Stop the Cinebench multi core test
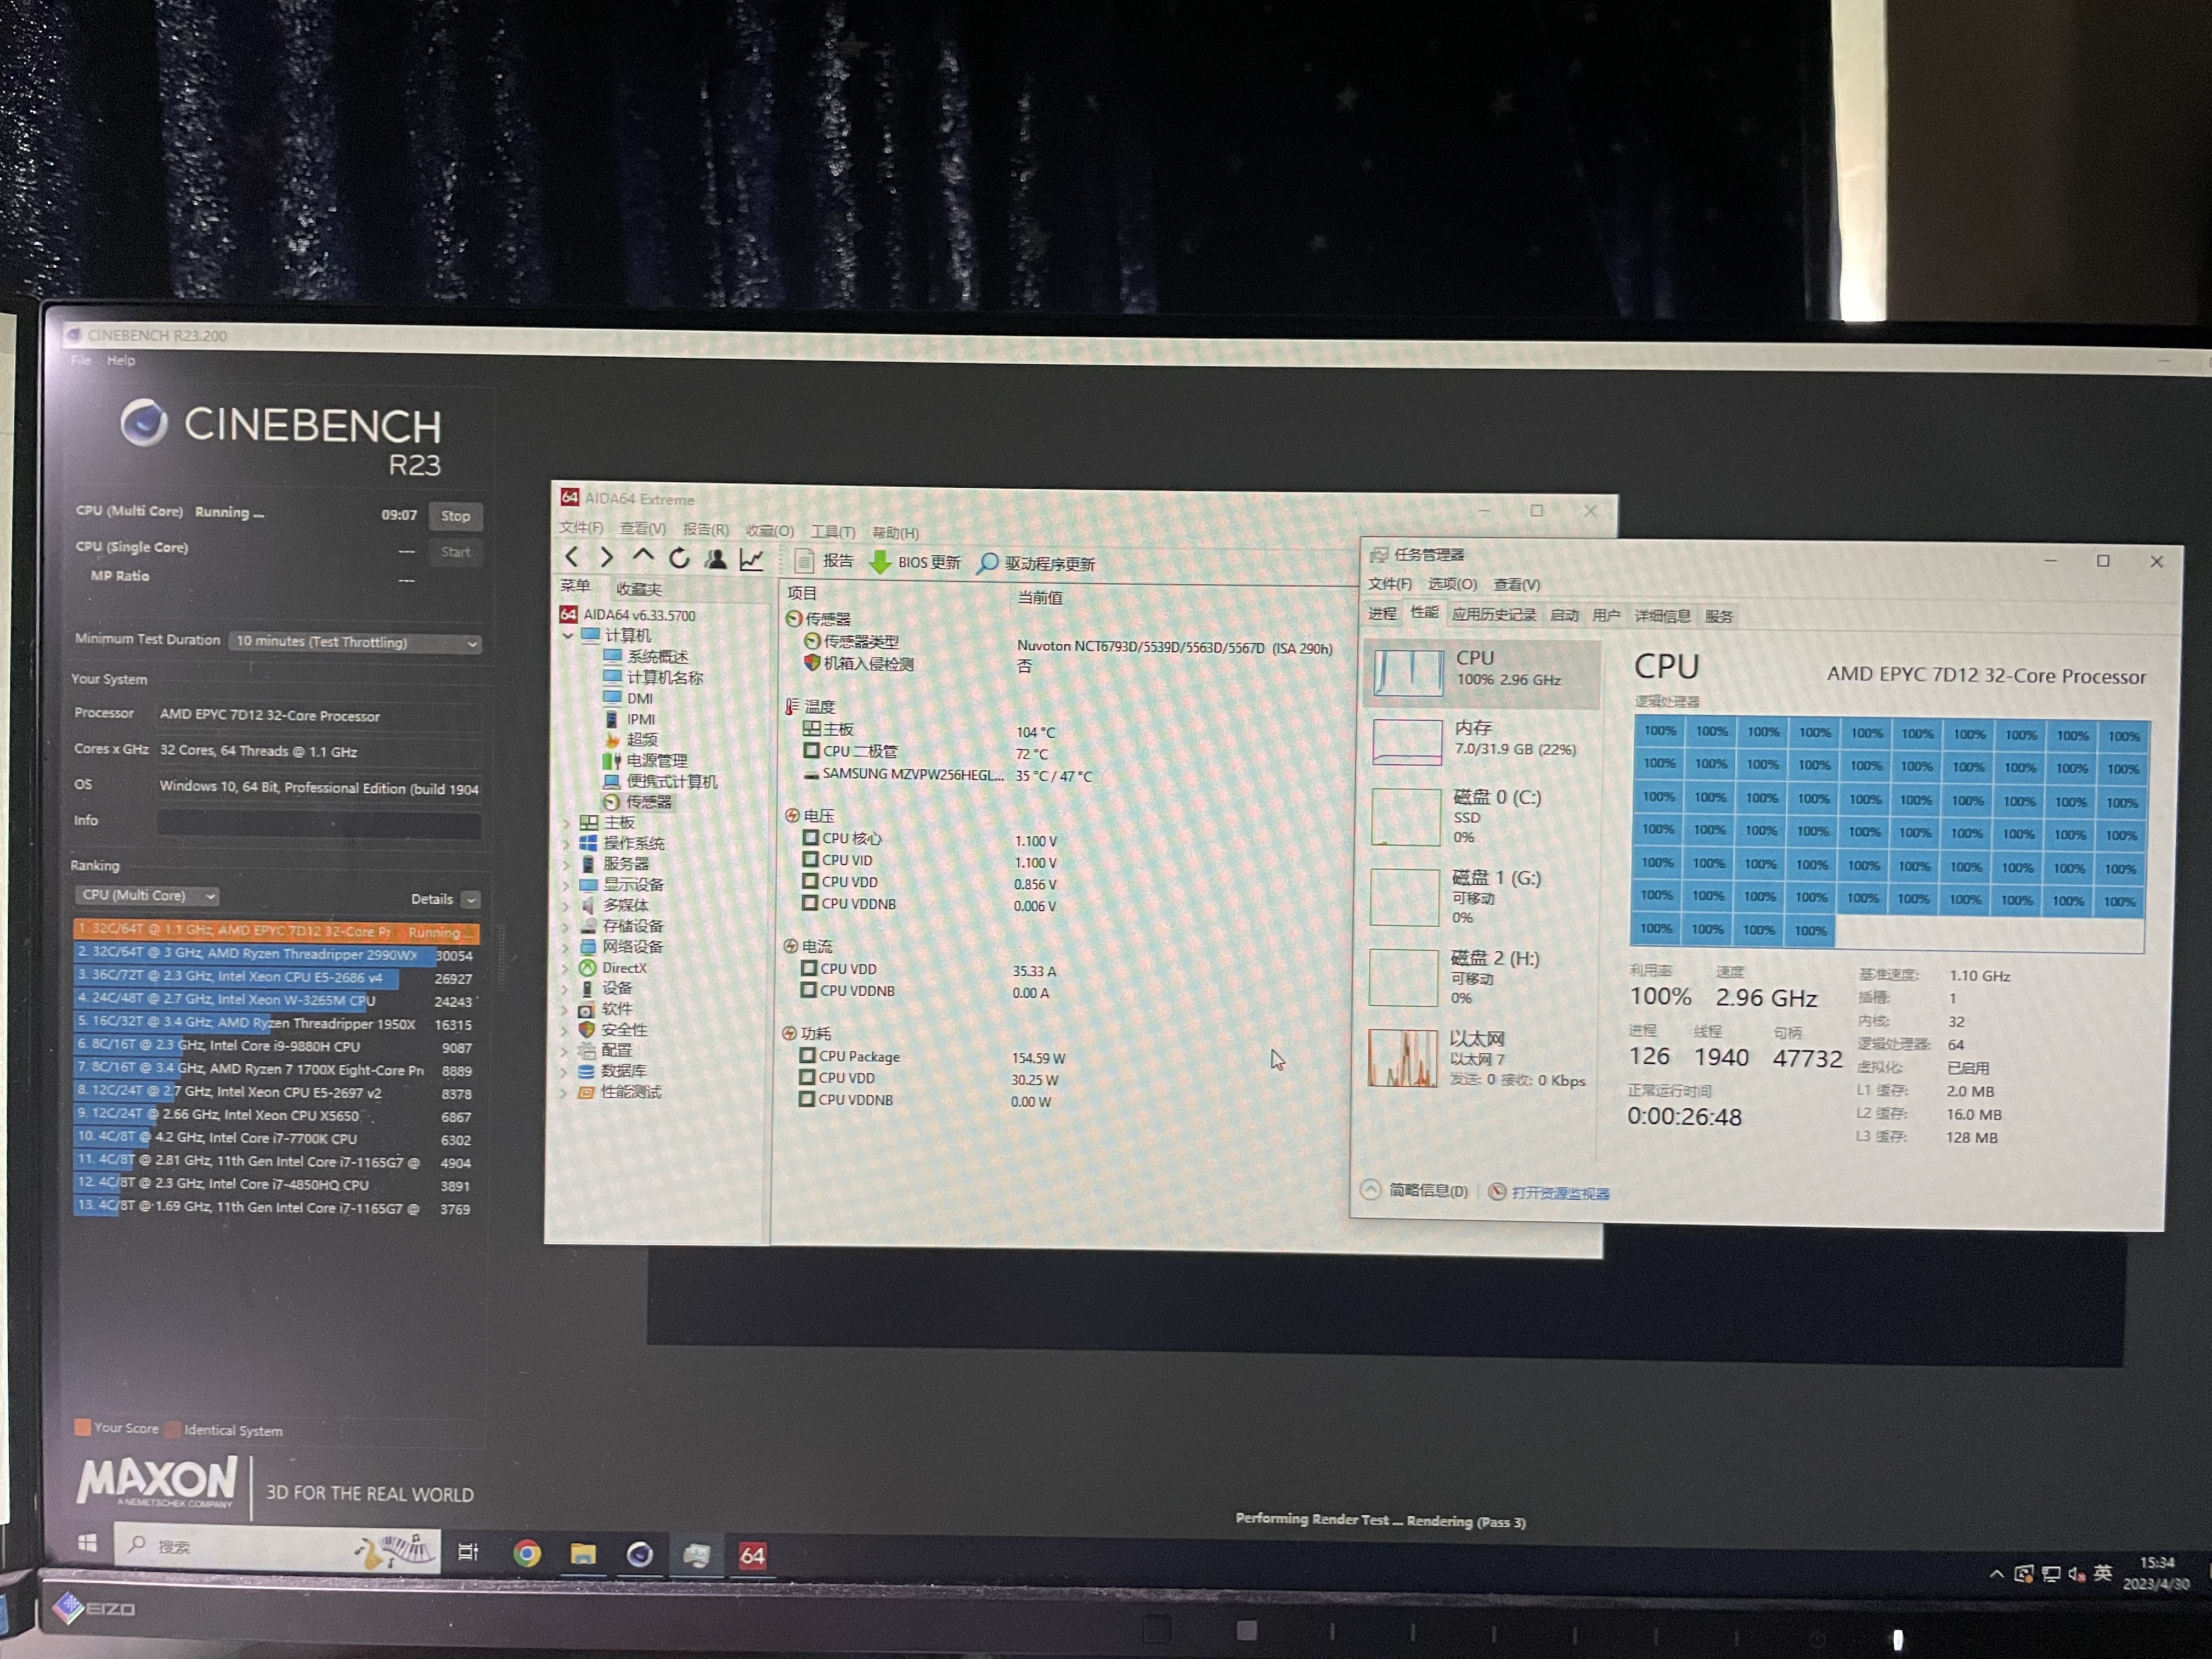 coord(455,516)
